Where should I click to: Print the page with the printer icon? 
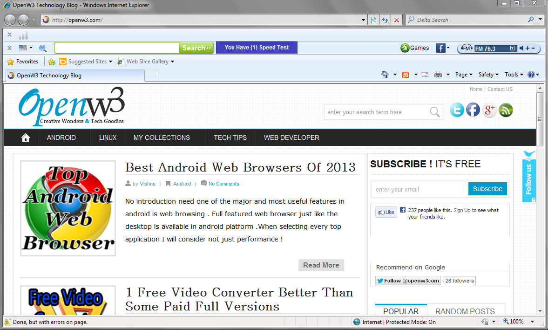click(438, 75)
